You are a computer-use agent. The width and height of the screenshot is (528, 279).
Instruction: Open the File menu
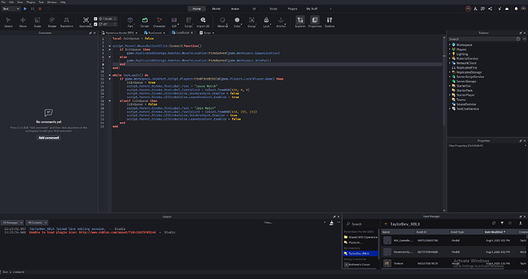point(4,2)
